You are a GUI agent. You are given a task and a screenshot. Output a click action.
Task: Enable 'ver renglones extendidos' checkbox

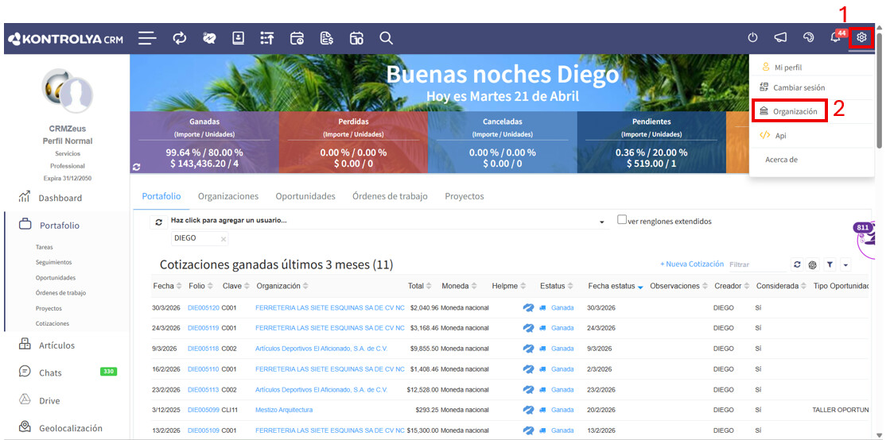click(x=622, y=220)
